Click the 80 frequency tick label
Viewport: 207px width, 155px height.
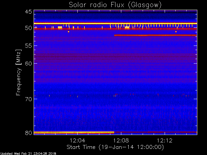[28, 133]
